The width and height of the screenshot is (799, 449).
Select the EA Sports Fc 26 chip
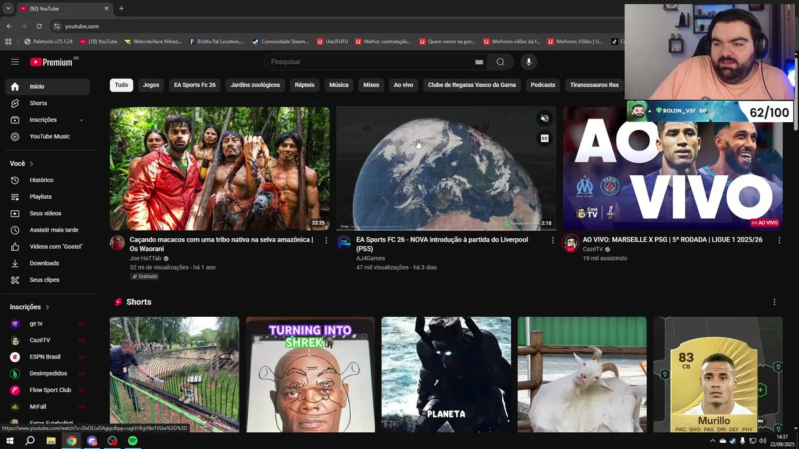195,85
